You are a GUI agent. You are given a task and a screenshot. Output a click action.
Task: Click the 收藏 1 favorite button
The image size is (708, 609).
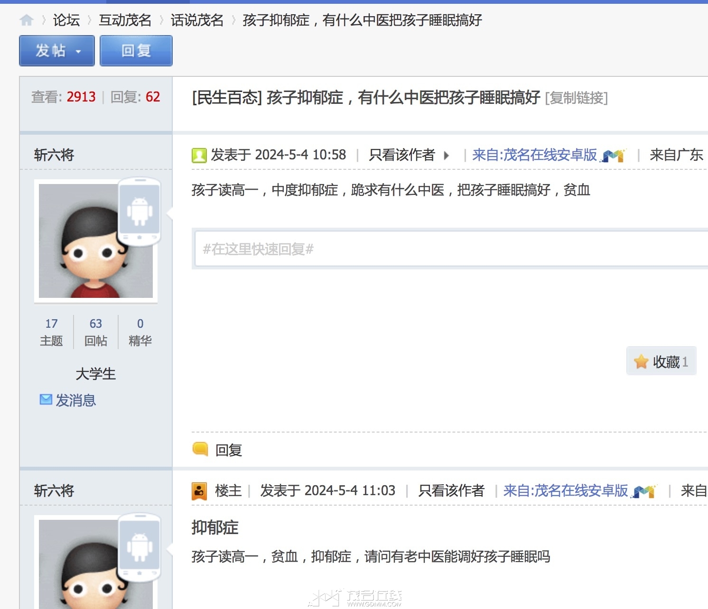pos(661,361)
